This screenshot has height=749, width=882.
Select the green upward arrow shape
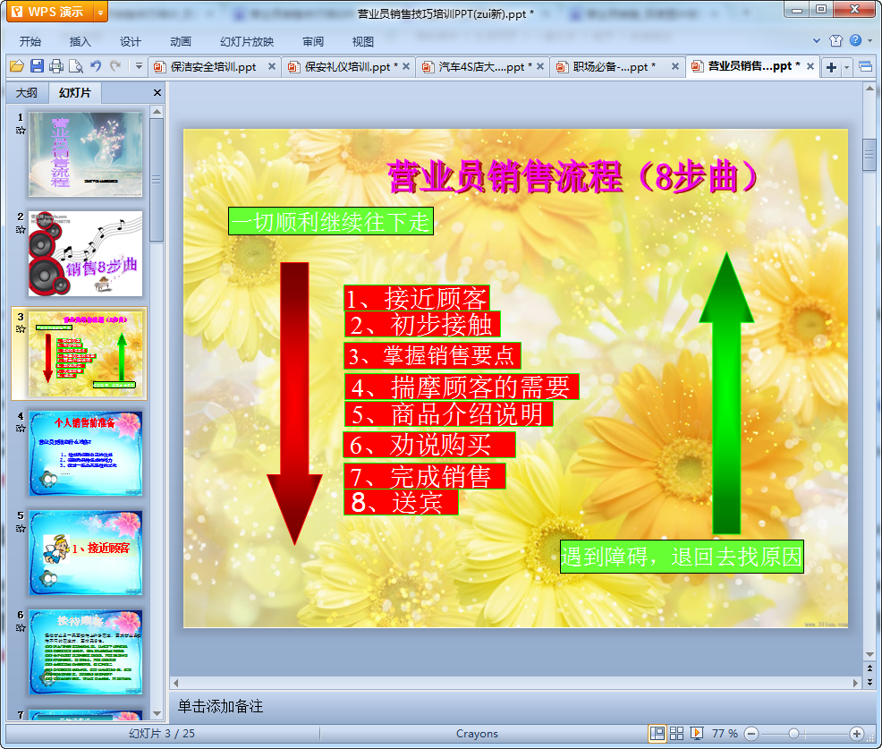pos(726,393)
